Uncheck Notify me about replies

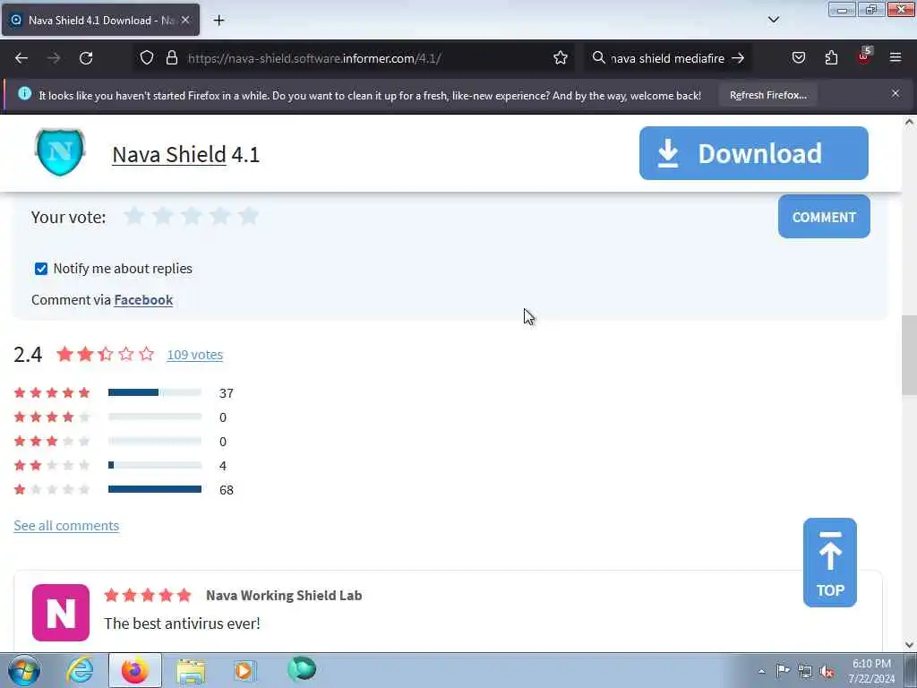pyautogui.click(x=41, y=269)
